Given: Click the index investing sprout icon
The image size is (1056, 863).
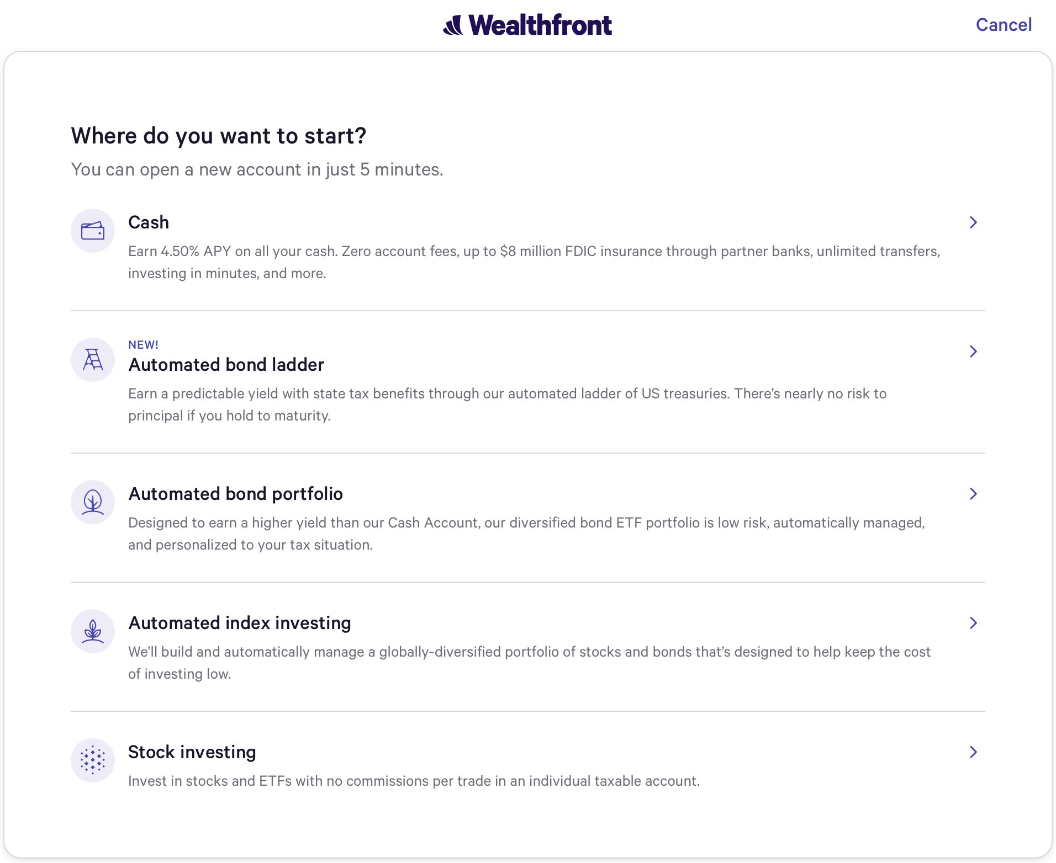Looking at the screenshot, I should tap(93, 631).
